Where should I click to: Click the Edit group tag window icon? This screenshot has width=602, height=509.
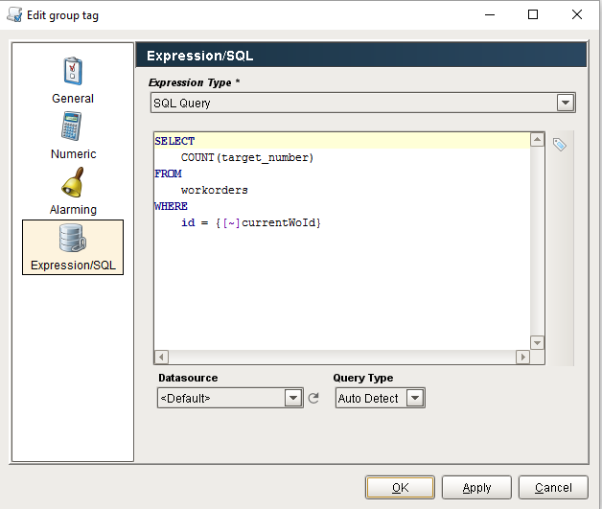point(14,15)
